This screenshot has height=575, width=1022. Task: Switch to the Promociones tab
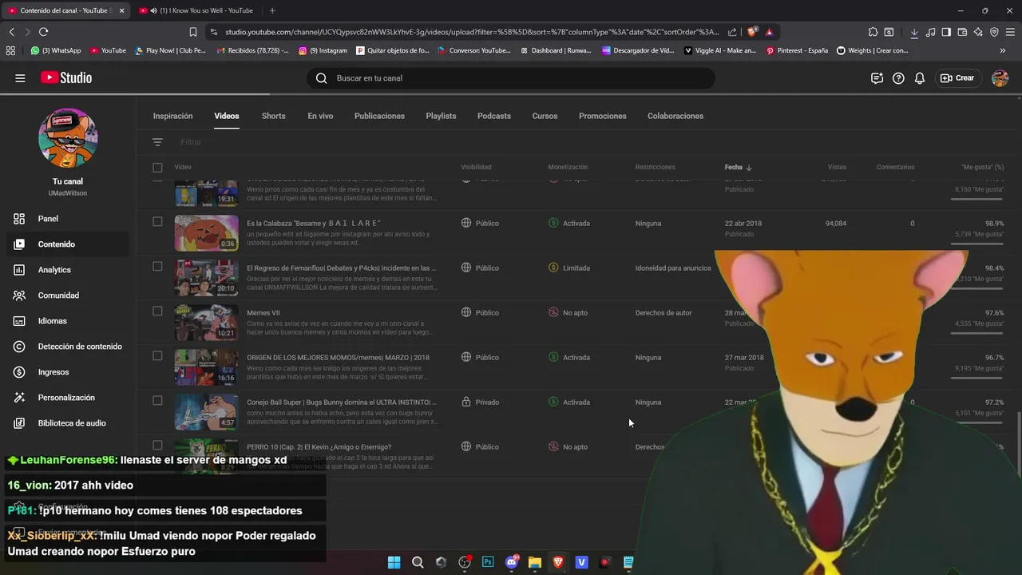602,116
